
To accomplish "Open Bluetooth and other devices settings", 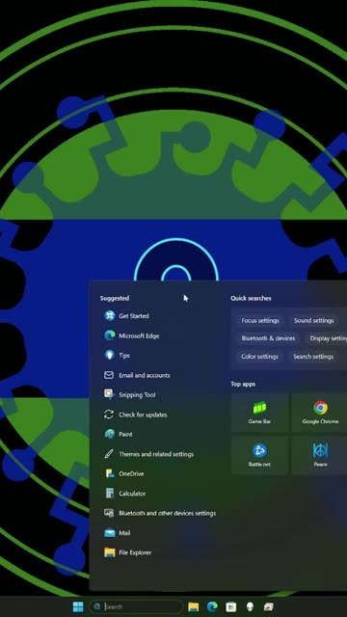I will [x=160, y=513].
